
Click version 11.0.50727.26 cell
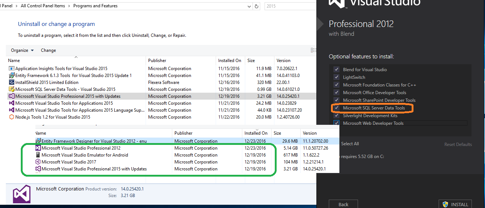point(315,148)
